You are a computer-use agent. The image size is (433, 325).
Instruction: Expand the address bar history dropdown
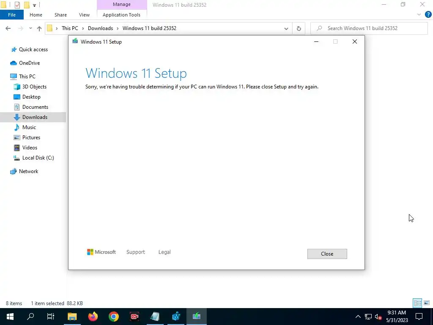[286, 28]
